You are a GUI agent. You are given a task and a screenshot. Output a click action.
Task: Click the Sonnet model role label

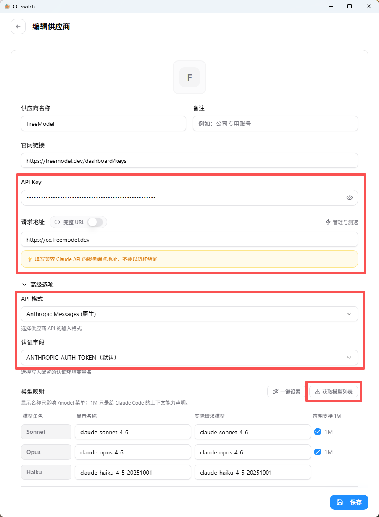pos(46,432)
